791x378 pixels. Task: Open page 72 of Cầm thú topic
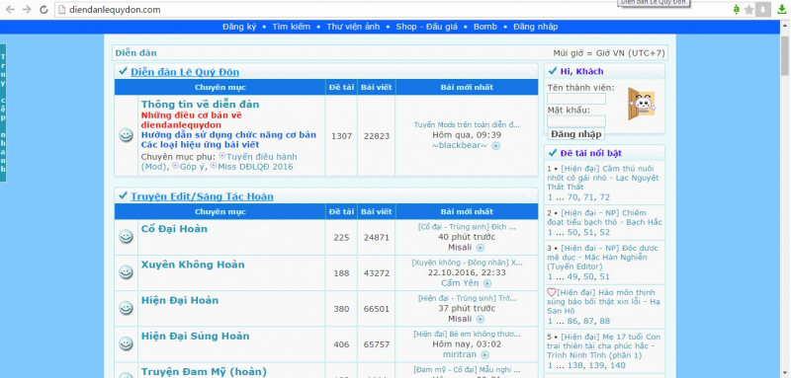[605, 197]
